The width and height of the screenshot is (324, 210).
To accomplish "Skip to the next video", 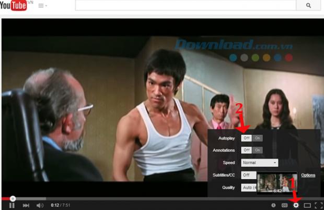I will pos(26,205).
